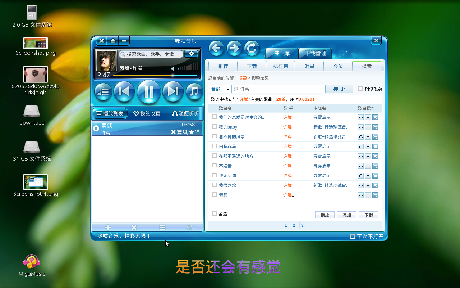Check the box for 不煽情
The width and height of the screenshot is (460, 288).
click(x=215, y=165)
